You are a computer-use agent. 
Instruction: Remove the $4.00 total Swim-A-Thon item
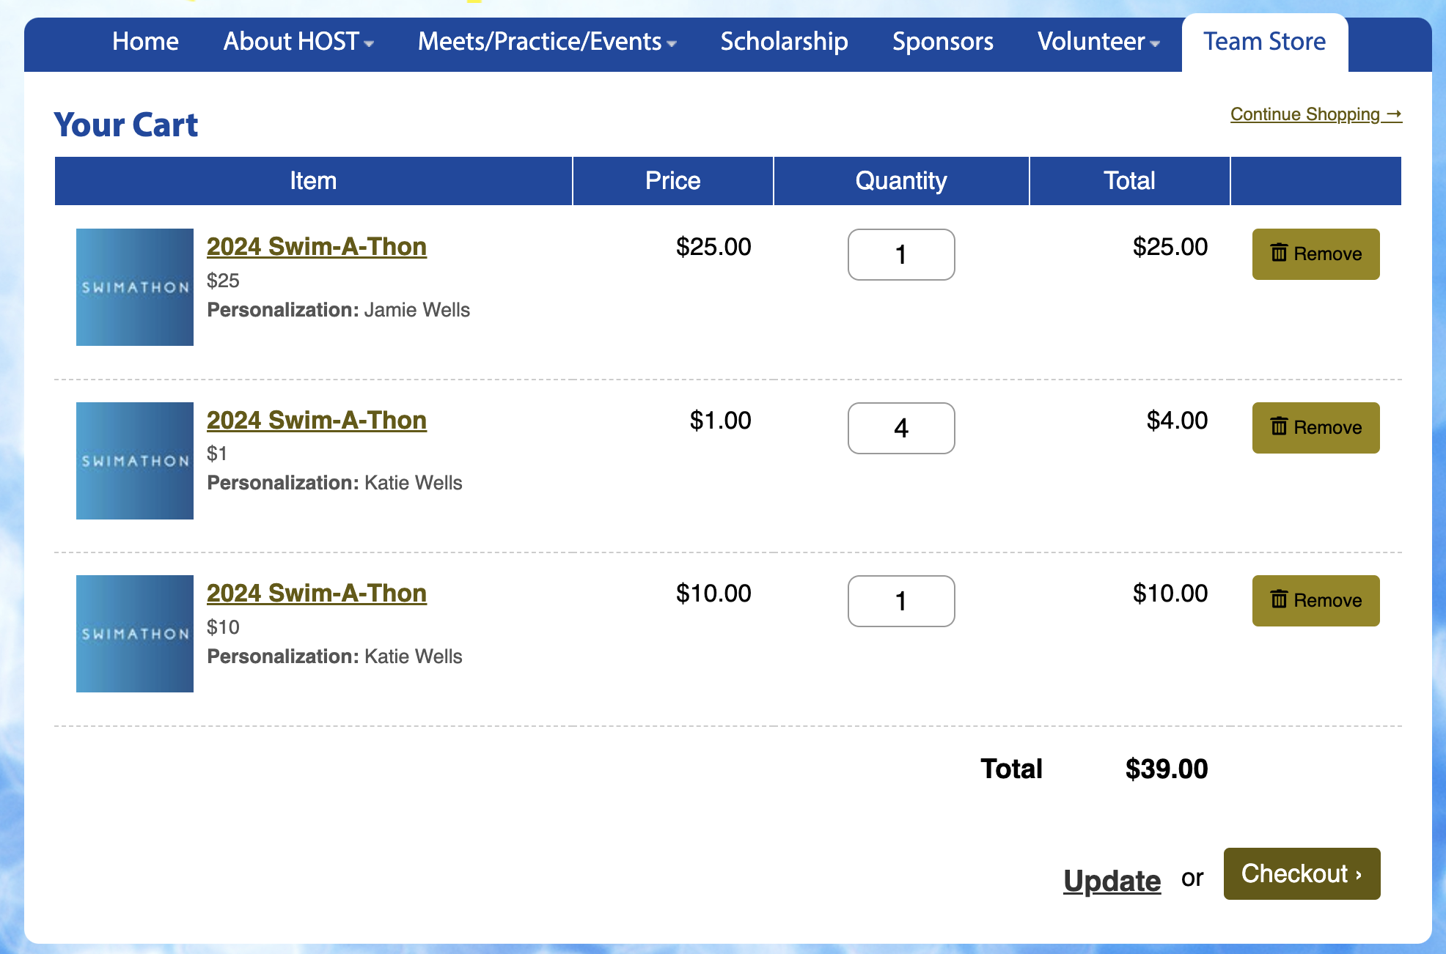1315,428
